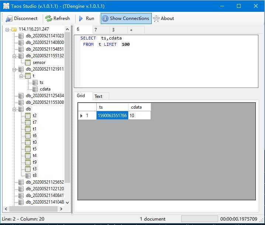This screenshot has width=265, height=225.
Task: Select database icon for db_2020521140800
Action: [x=21, y=42]
